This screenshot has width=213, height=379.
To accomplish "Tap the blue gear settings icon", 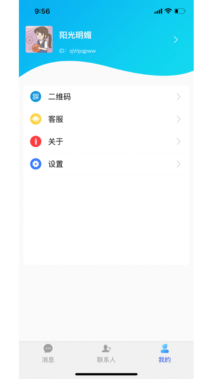I will [36, 164].
